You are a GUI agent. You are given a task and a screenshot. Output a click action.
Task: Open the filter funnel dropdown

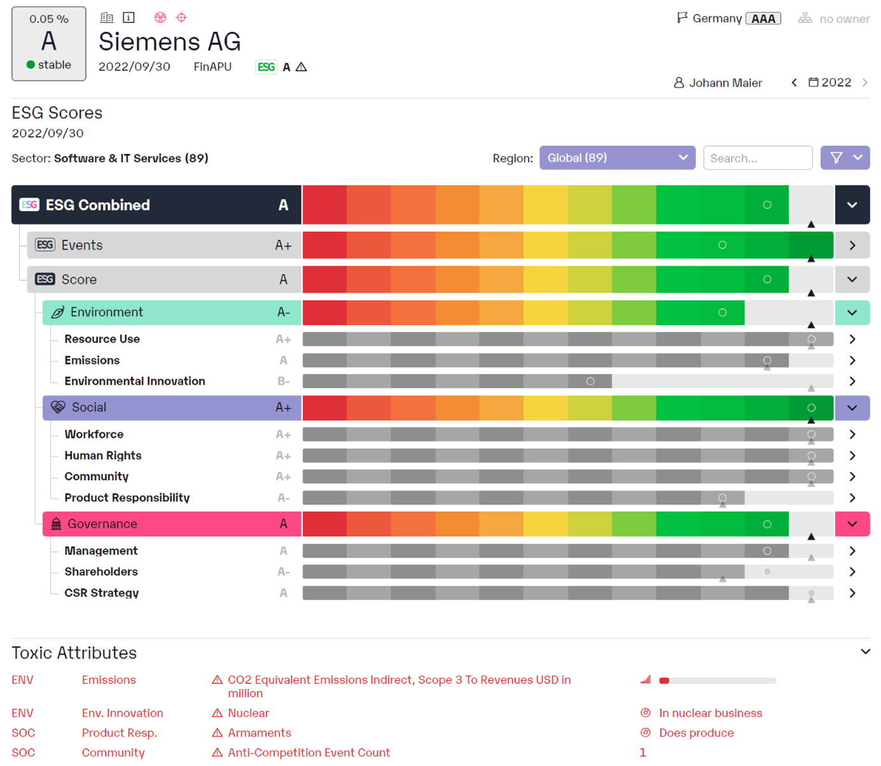tap(845, 157)
